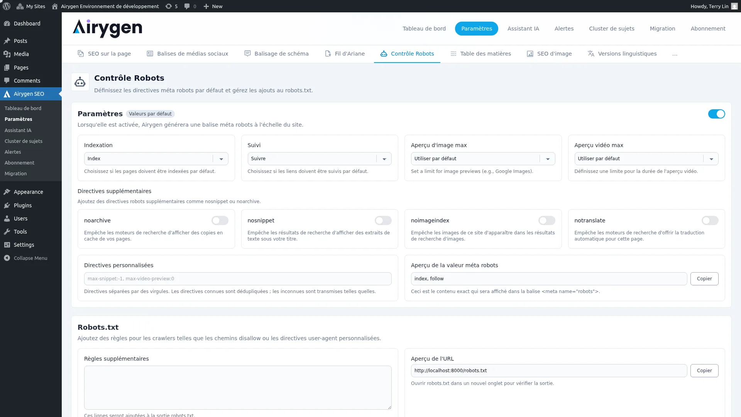Click the Règles supplémentaires text area

pyautogui.click(x=238, y=388)
